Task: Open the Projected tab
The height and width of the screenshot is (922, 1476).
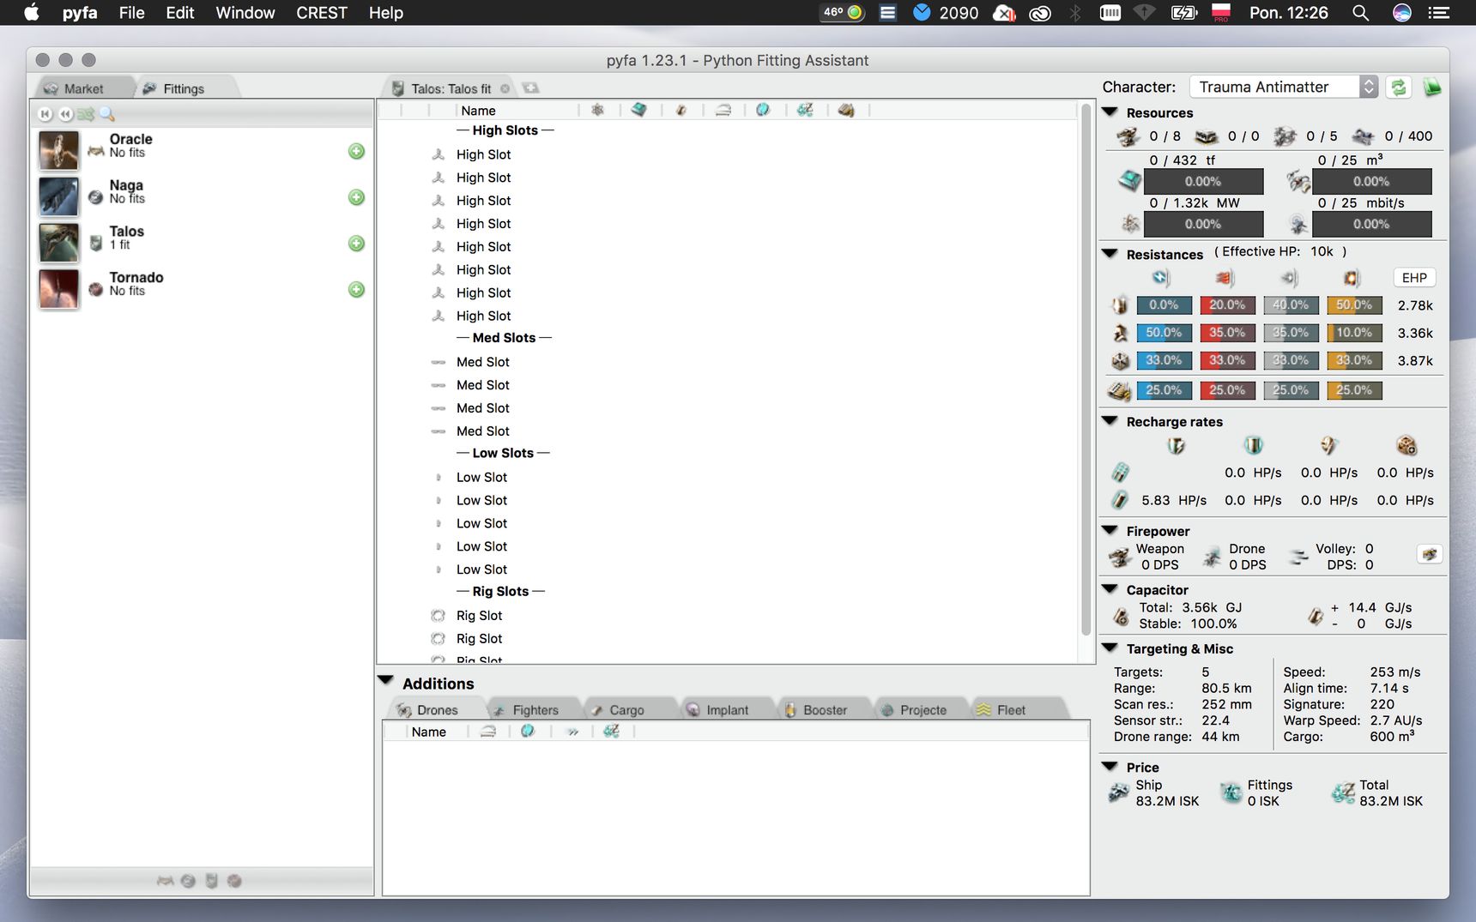Action: 922,710
